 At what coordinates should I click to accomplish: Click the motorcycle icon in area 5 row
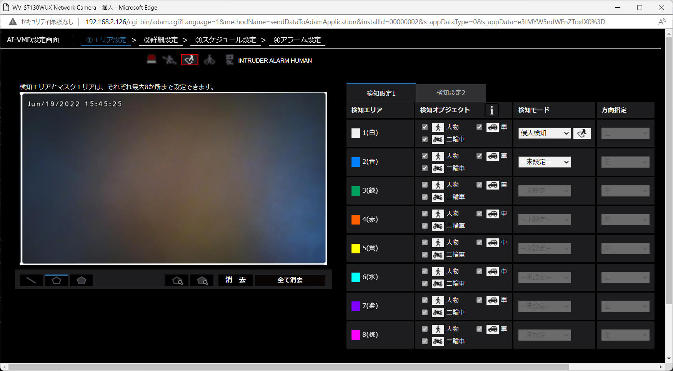(x=438, y=255)
